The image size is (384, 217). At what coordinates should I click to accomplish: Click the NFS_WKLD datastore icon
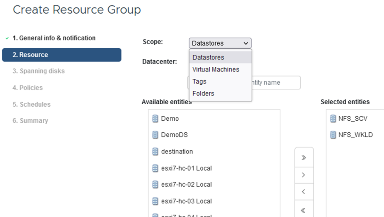point(333,135)
